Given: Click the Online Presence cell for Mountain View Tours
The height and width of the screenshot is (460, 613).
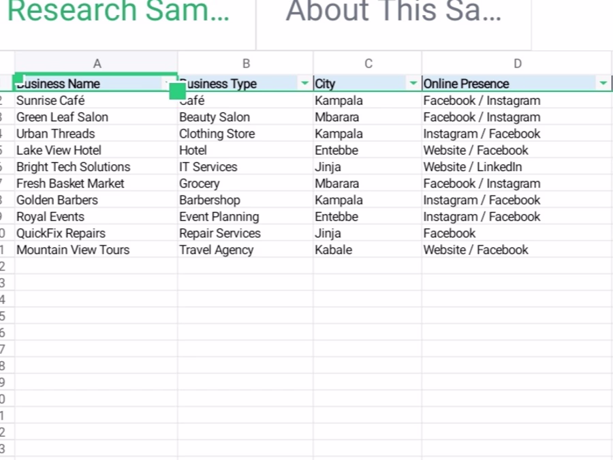Looking at the screenshot, I should (517, 250).
